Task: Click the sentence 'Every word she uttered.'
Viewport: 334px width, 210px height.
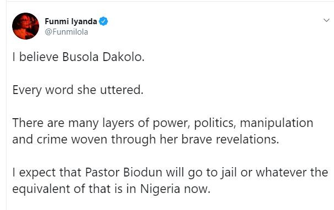Action: coord(78,90)
